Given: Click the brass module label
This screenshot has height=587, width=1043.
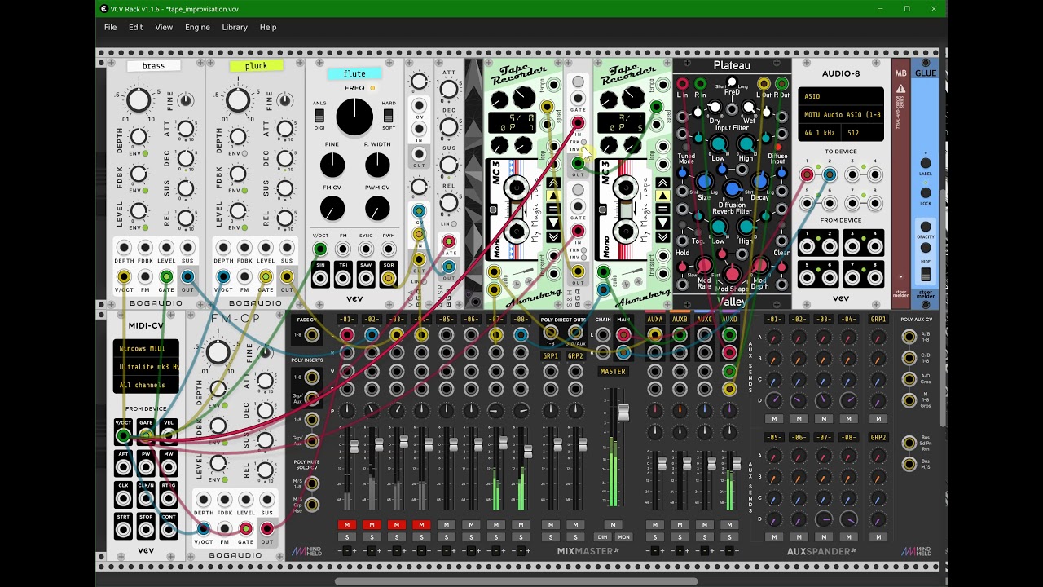Looking at the screenshot, I should [152, 66].
